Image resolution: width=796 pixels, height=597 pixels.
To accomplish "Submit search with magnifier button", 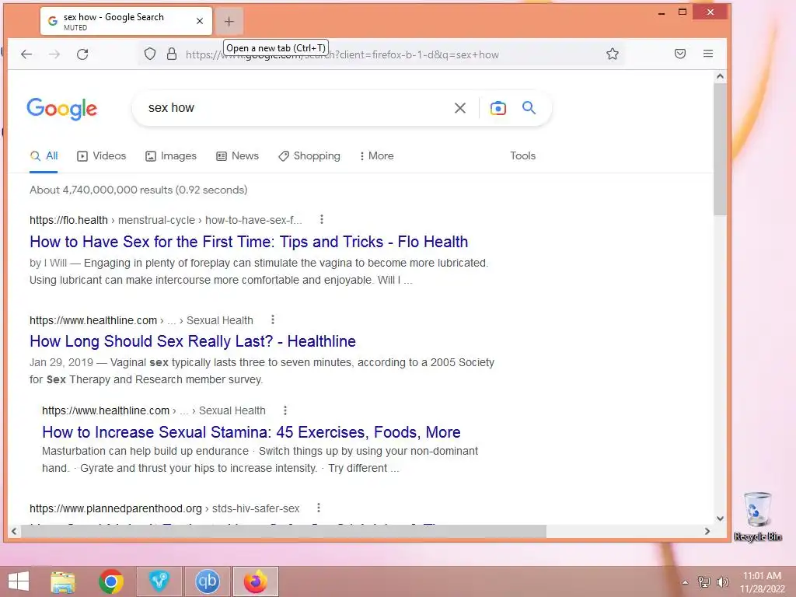I will [x=529, y=107].
